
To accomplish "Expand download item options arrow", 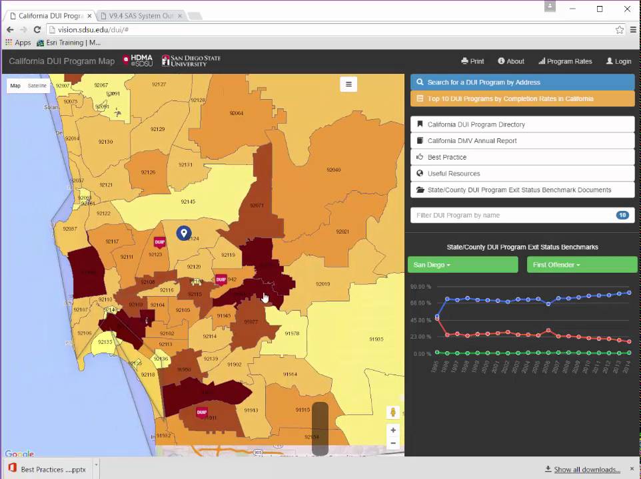I will click(96, 464).
